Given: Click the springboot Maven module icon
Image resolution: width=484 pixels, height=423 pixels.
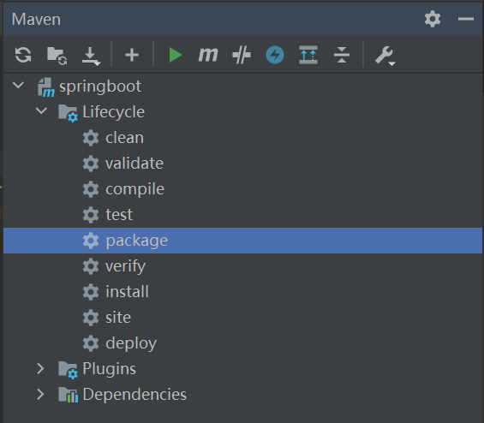Looking at the screenshot, I should click(46, 87).
